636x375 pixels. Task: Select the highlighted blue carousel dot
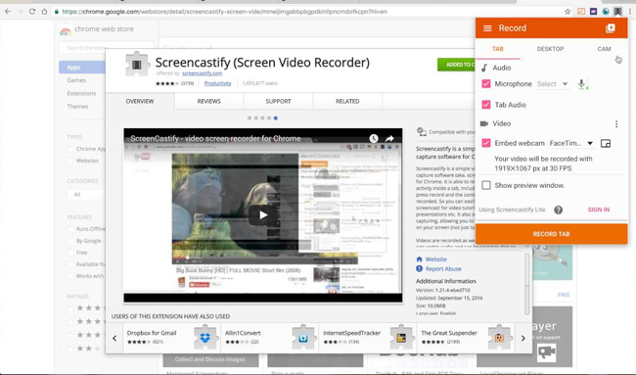275,118
